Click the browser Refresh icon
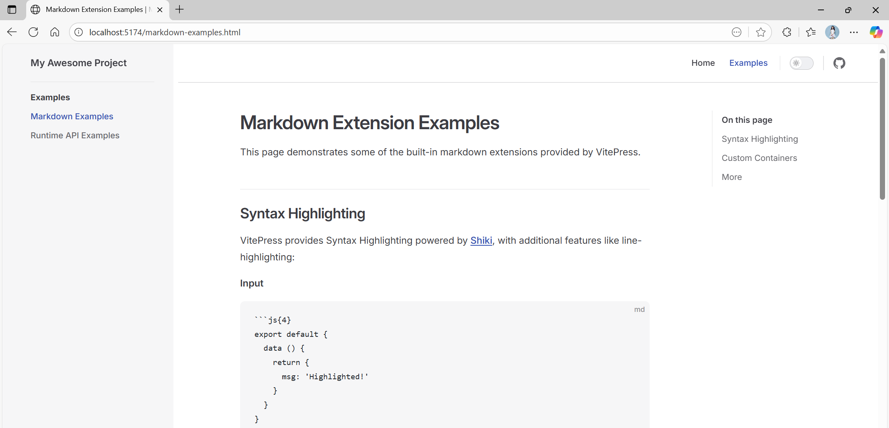This screenshot has width=889, height=428. (x=33, y=32)
